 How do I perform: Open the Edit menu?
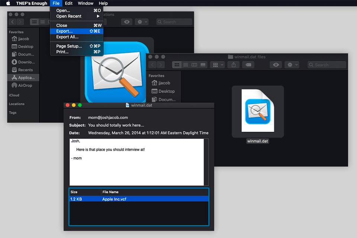(68, 3)
